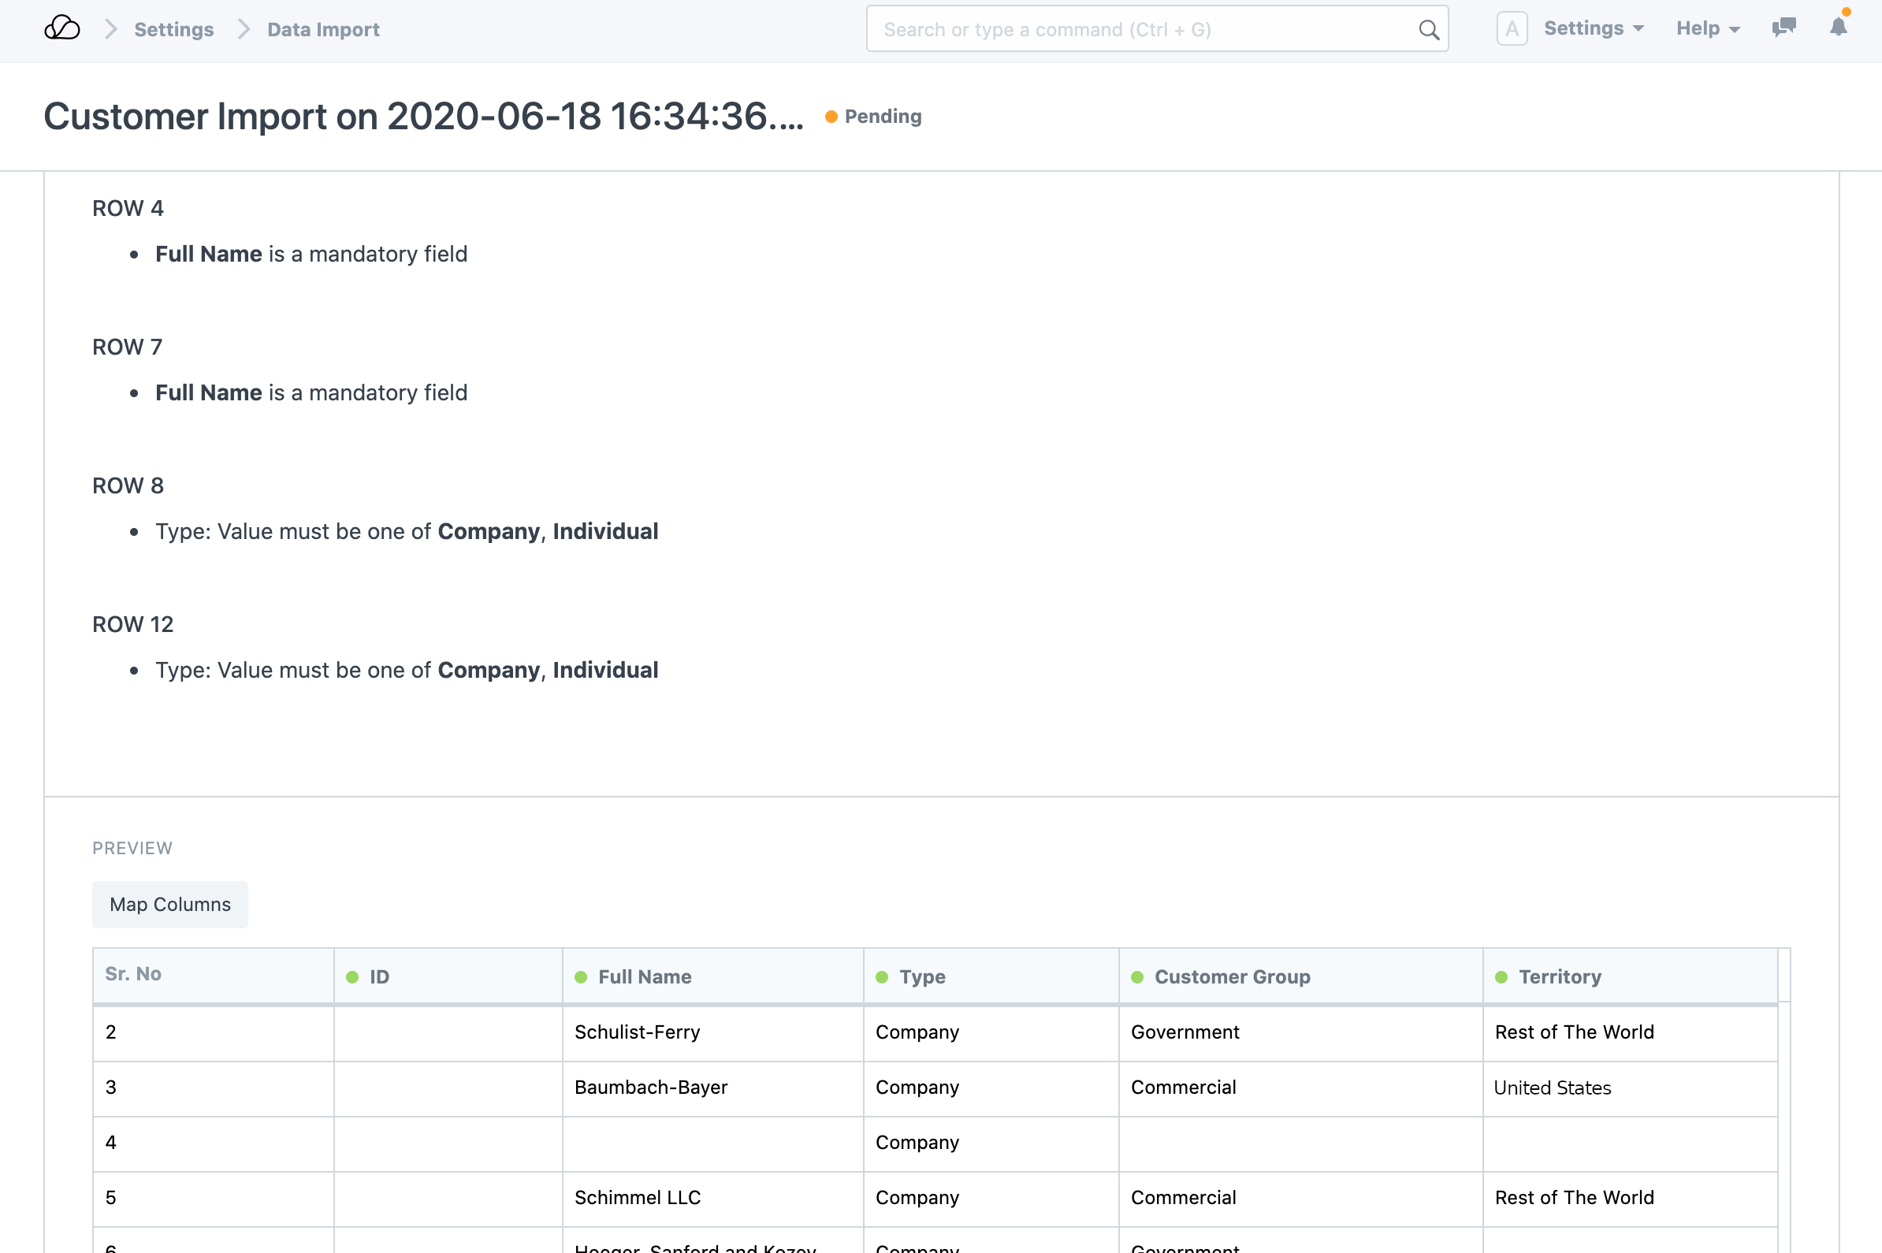Click the ERPNext cloud home logo

61,29
